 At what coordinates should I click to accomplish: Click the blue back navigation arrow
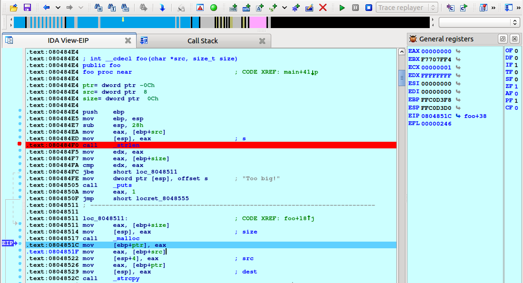pos(46,8)
